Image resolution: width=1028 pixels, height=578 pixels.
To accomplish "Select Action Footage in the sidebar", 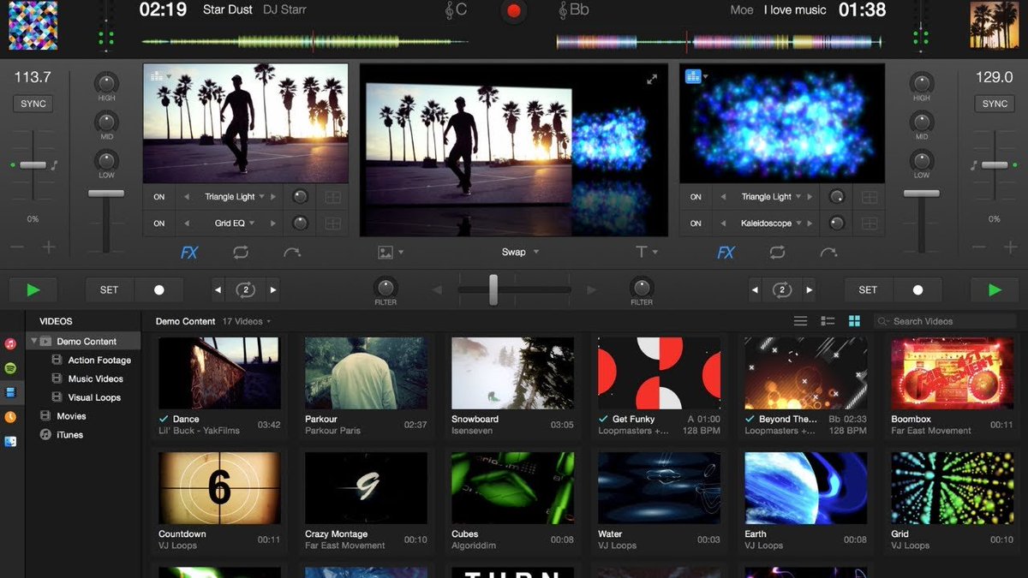I will coord(99,361).
